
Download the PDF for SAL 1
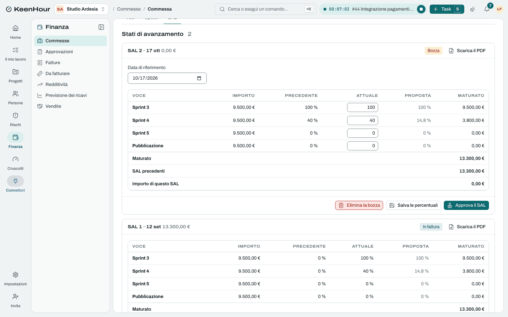pyautogui.click(x=467, y=227)
